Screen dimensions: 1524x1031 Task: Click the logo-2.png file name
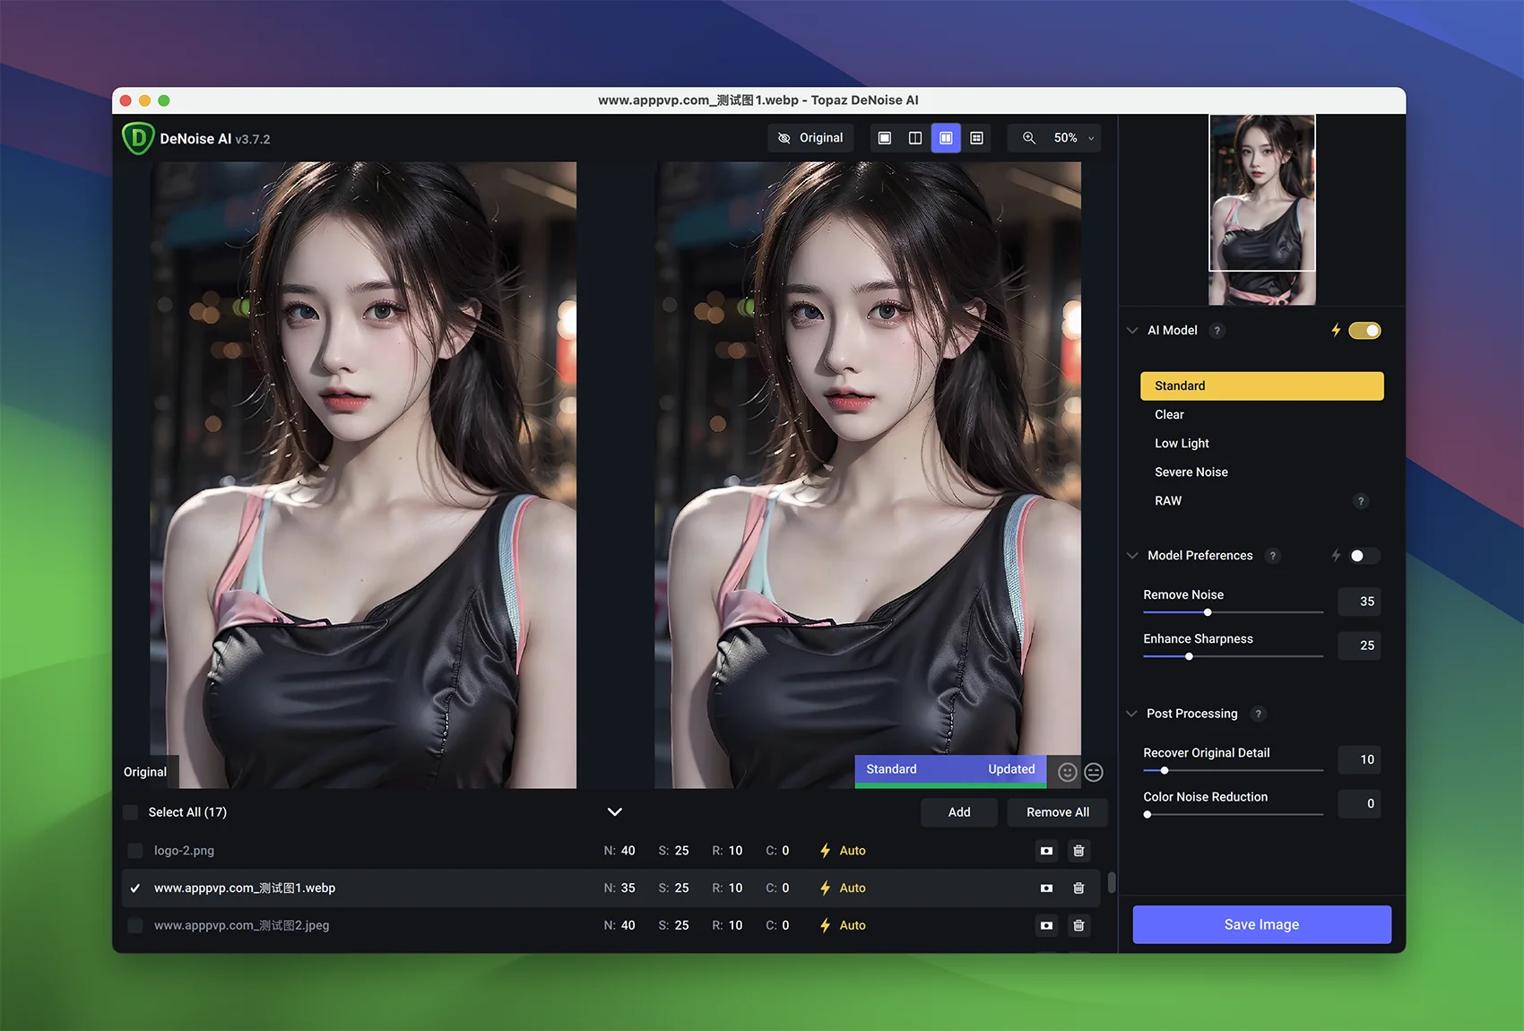point(184,851)
